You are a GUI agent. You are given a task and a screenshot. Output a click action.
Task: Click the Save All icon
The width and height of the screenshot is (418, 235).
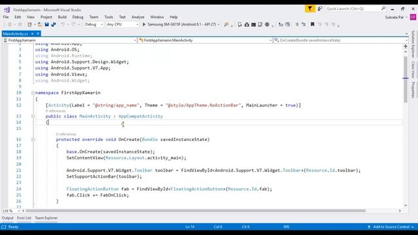(x=54, y=25)
